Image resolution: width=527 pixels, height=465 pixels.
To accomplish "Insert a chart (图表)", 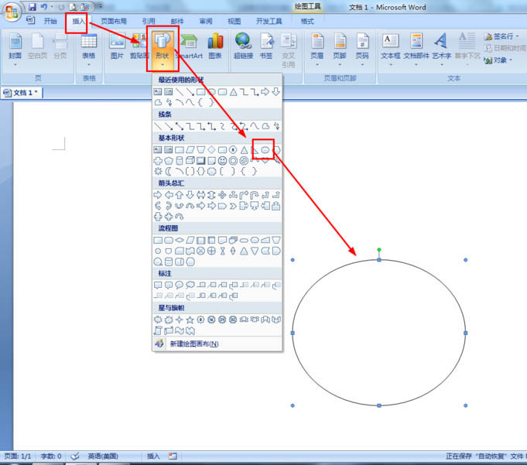I will click(215, 46).
